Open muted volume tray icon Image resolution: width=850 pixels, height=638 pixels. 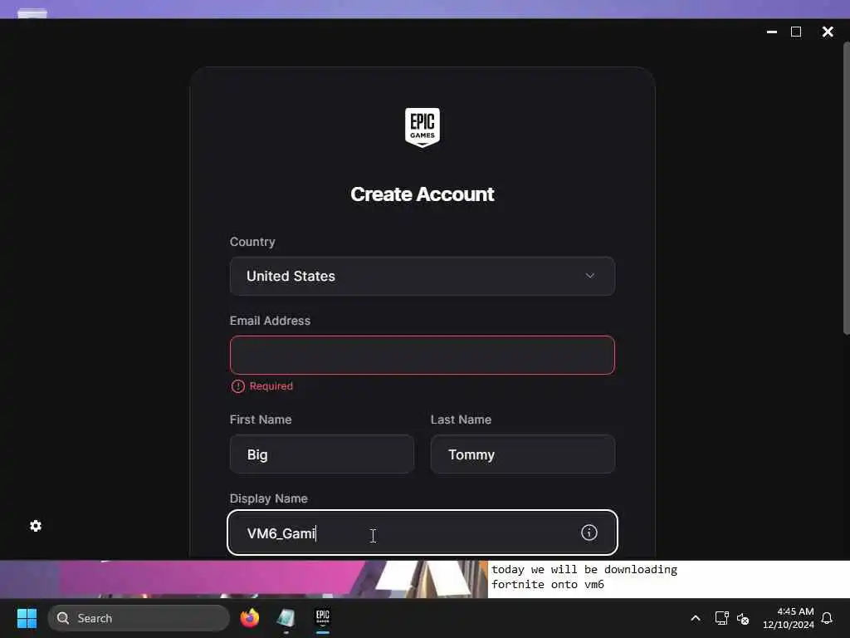click(743, 618)
